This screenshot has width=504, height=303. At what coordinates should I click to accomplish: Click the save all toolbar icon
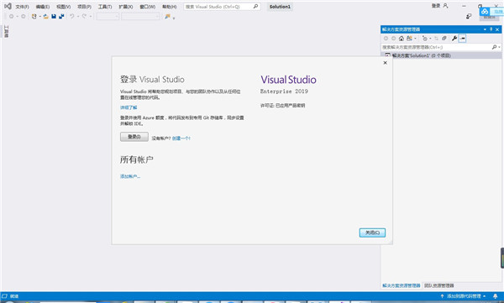(61, 17)
